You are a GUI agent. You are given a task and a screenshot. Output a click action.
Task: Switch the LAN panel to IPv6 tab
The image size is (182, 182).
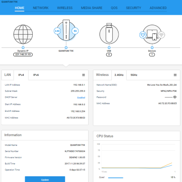coord(36,75)
